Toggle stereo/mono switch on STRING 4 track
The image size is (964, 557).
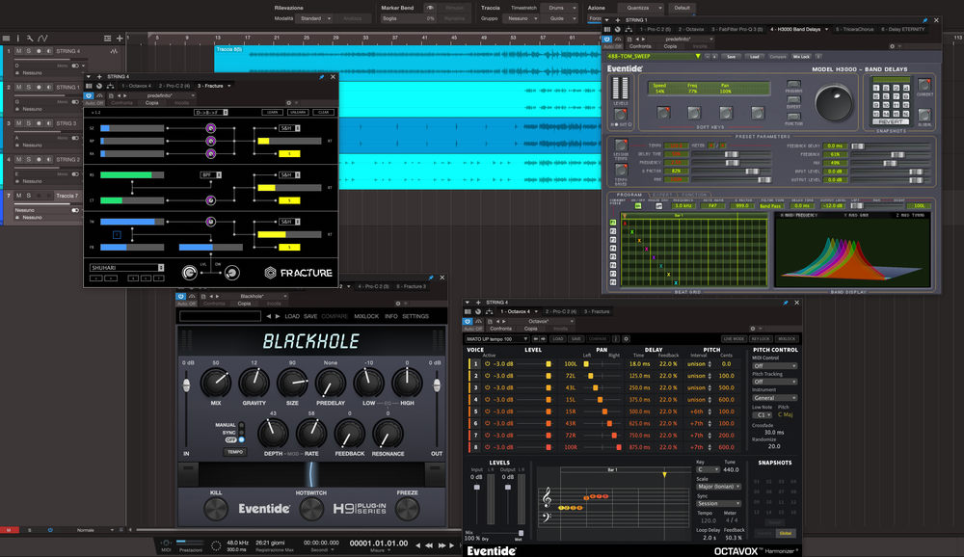[75, 66]
